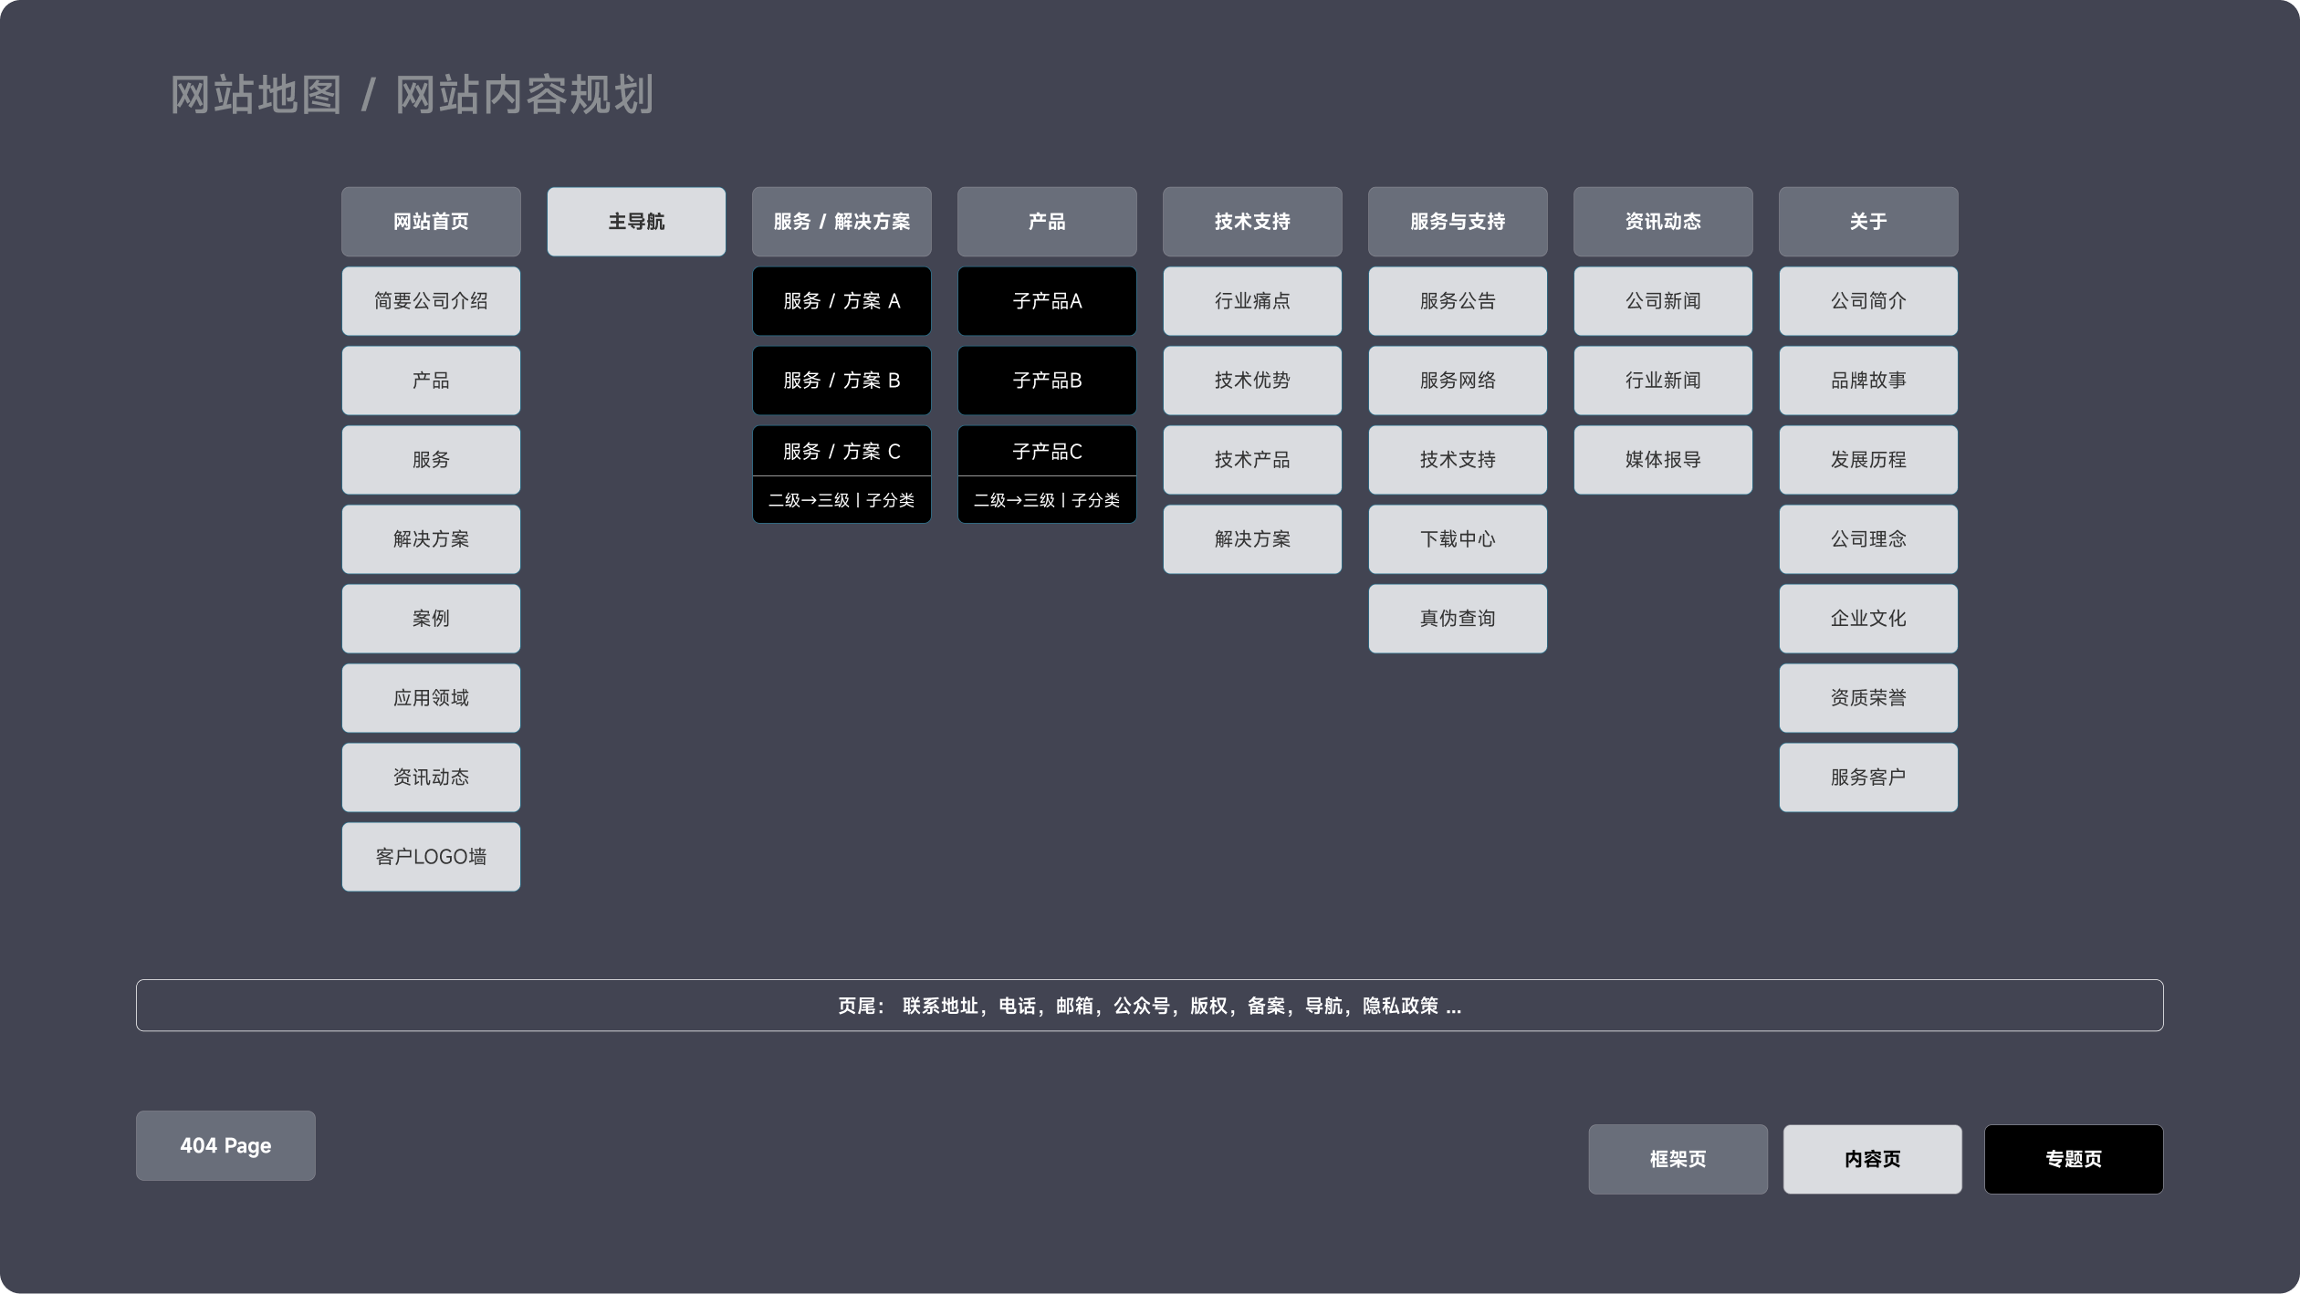The width and height of the screenshot is (2300, 1294).
Task: Select the 行业痛点 node
Action: coord(1251,300)
